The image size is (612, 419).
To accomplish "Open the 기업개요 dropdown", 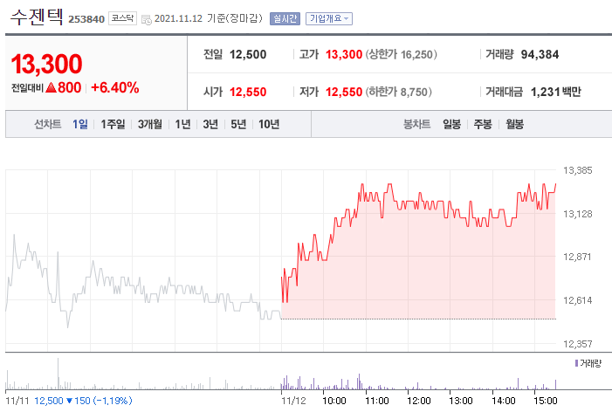I will tap(329, 18).
